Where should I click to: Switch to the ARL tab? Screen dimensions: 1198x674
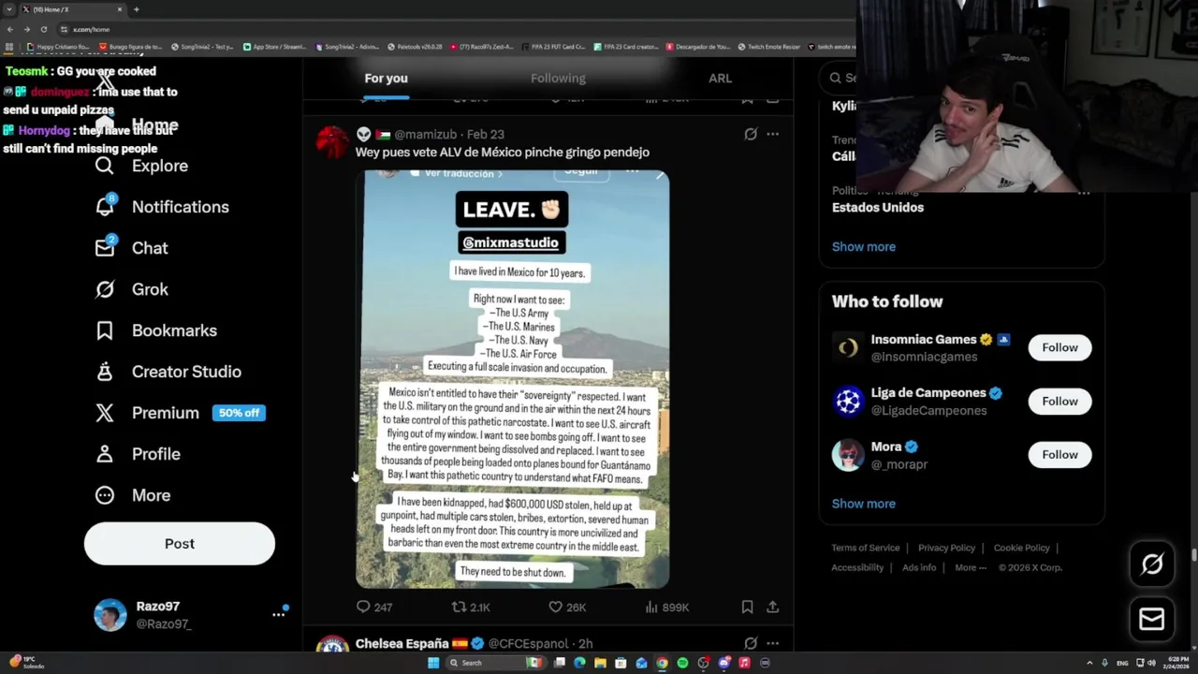(720, 79)
